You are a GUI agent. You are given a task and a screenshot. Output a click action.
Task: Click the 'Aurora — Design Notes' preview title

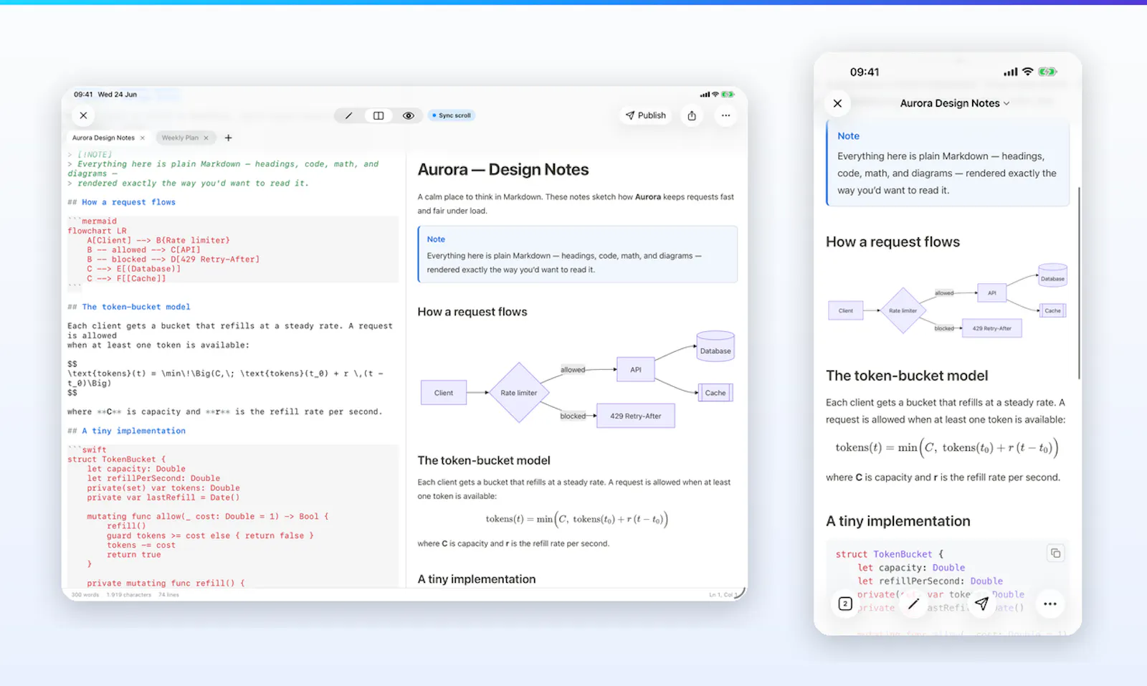coord(503,169)
